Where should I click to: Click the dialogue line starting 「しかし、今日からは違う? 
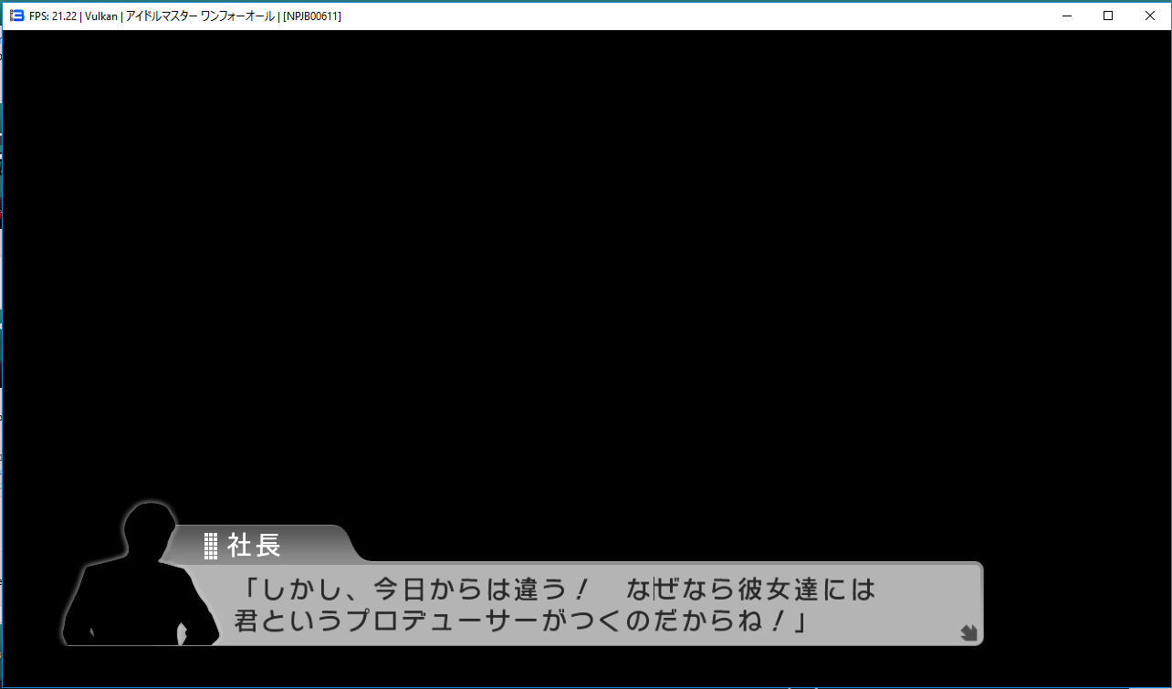click(560, 589)
